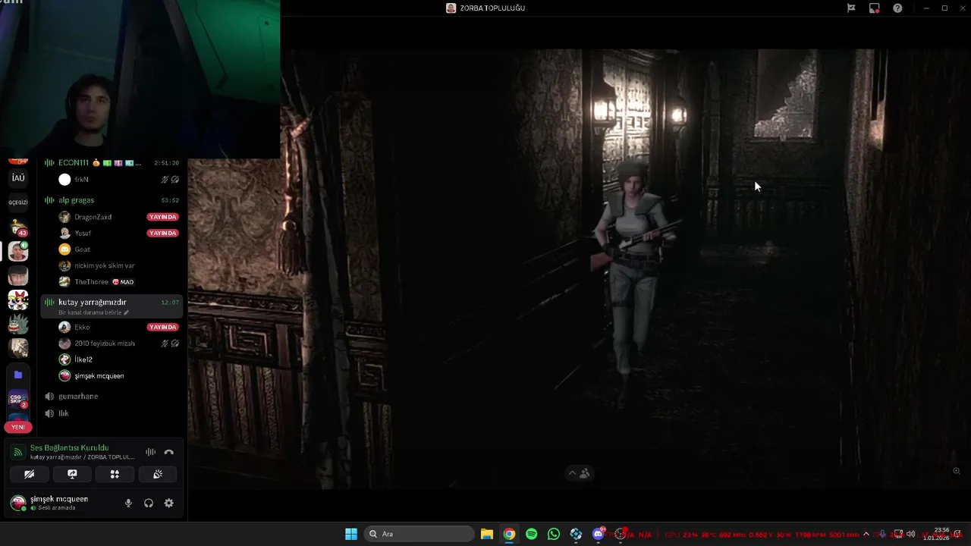Open the soundboard button

[158, 474]
